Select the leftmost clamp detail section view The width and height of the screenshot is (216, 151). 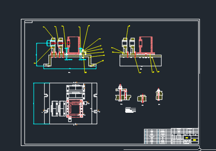tap(123, 92)
